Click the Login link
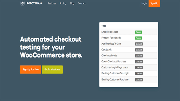The height and width of the screenshot is (101, 180). pos(144,3)
